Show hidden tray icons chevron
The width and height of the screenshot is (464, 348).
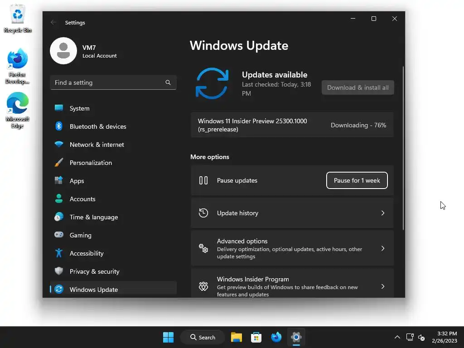coord(397,337)
